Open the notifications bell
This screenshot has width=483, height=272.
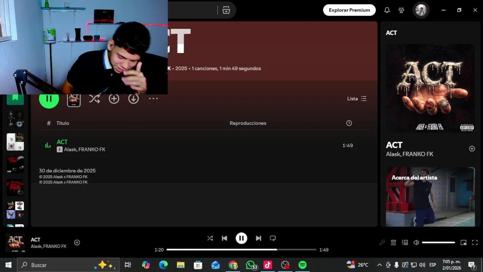(387, 10)
